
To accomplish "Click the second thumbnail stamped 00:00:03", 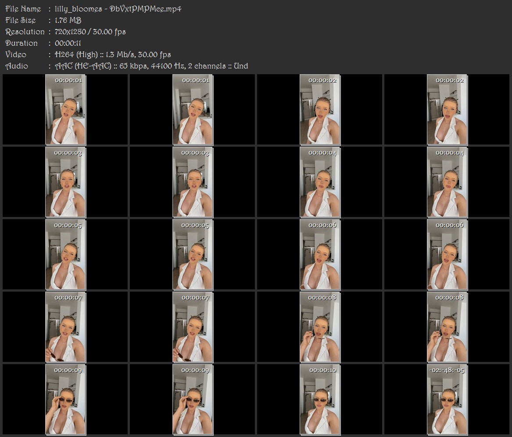I will [x=193, y=182].
